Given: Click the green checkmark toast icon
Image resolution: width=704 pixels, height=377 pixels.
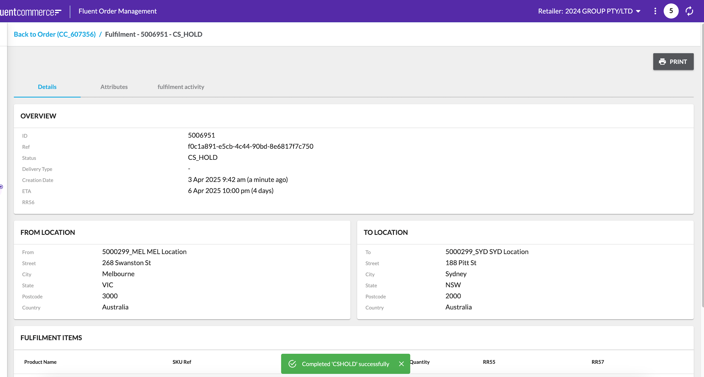Looking at the screenshot, I should click(x=292, y=364).
